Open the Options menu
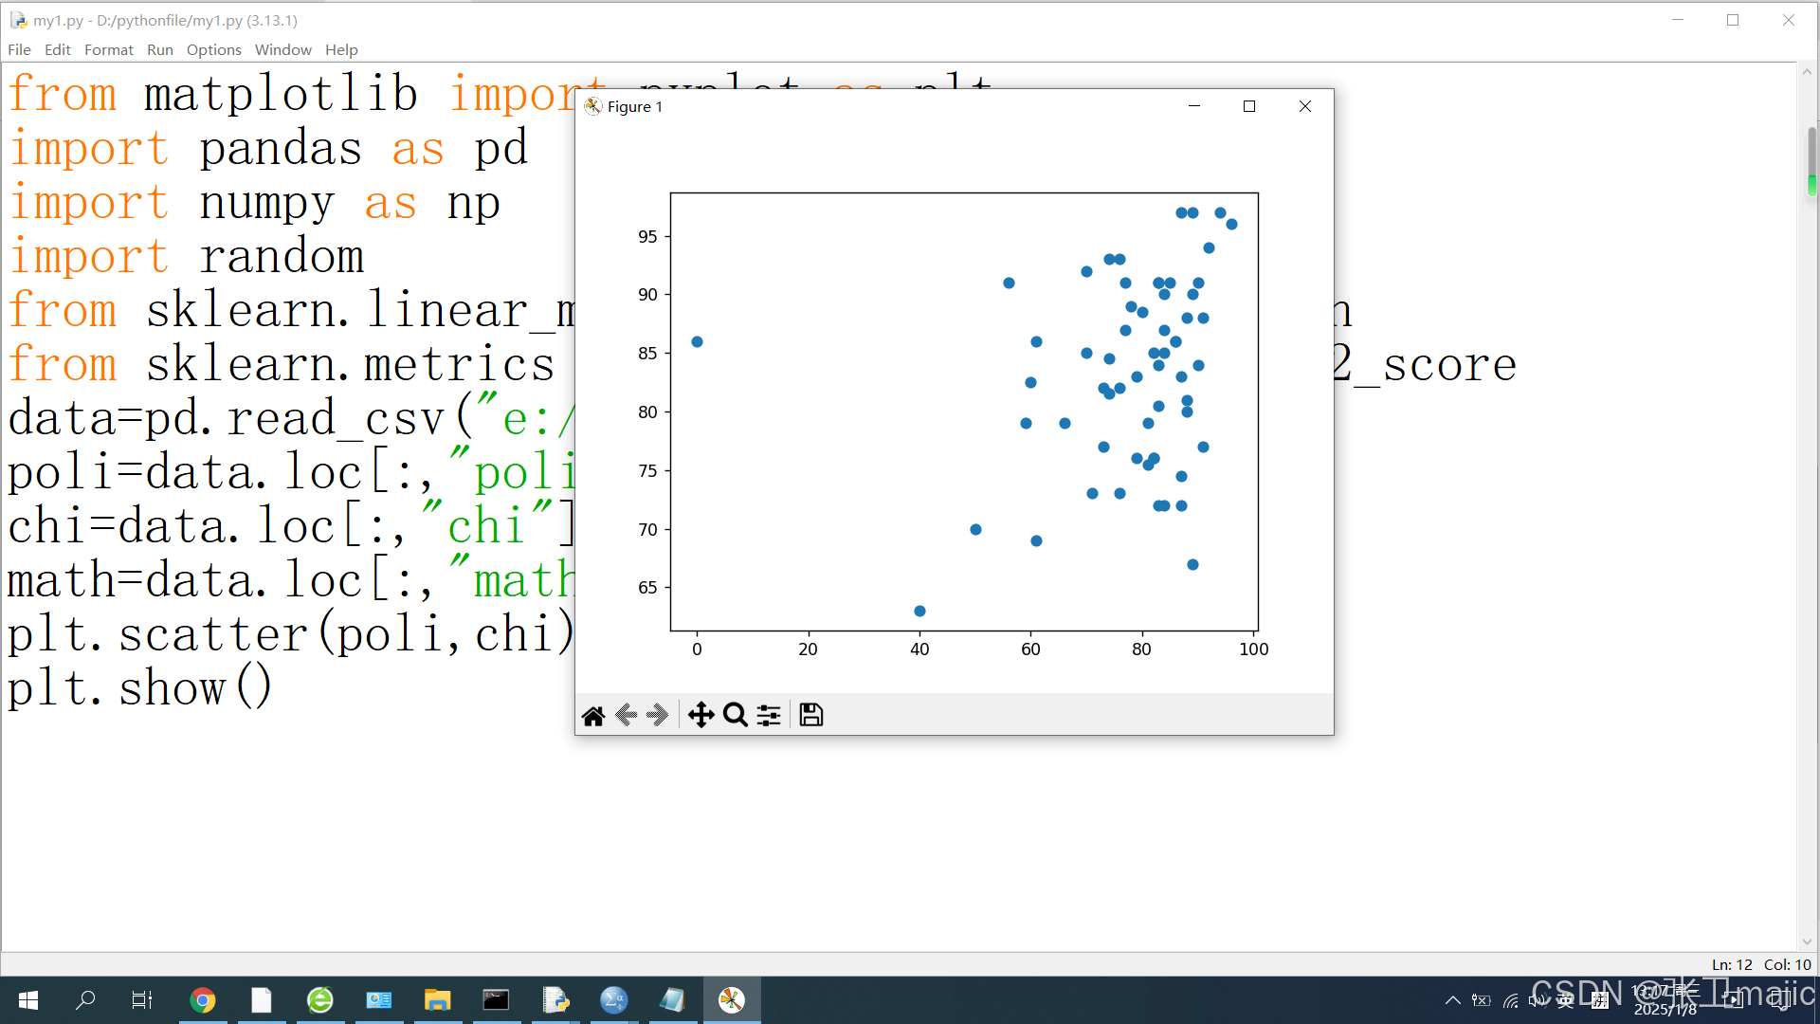Screen dimensions: 1820x1024 (x=213, y=49)
